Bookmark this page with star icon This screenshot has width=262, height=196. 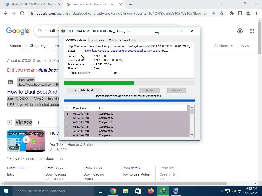pos(222,14)
